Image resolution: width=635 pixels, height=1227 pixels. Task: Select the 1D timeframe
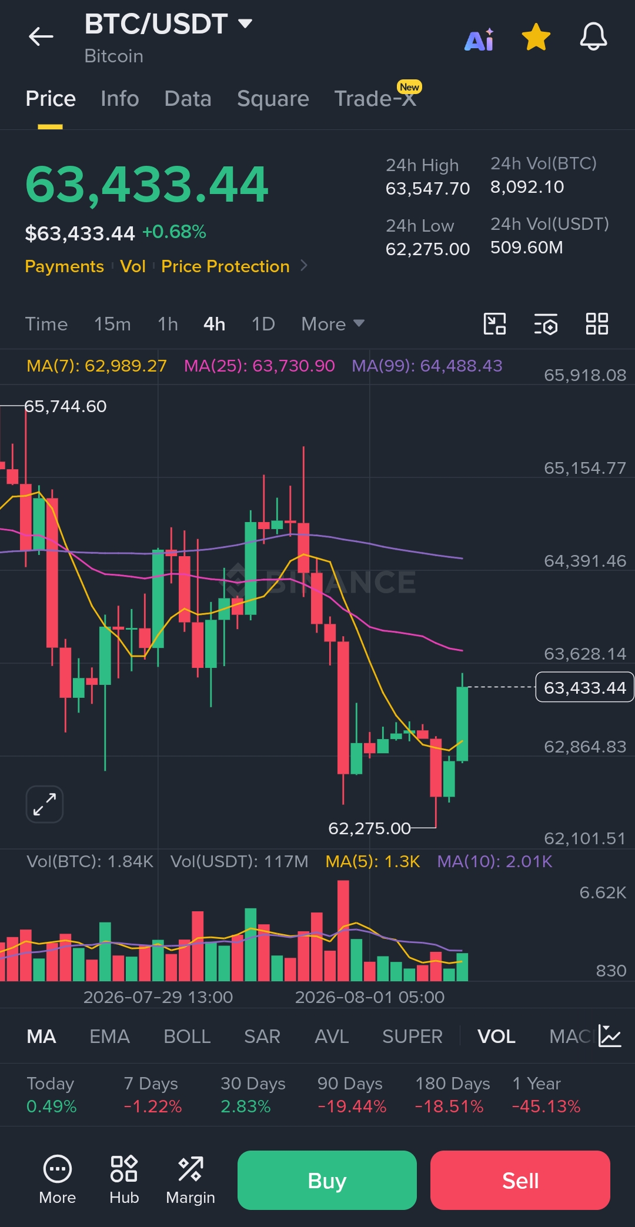pyautogui.click(x=263, y=324)
